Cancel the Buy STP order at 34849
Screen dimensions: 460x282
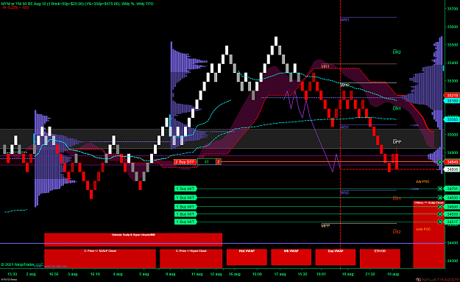pos(440,162)
